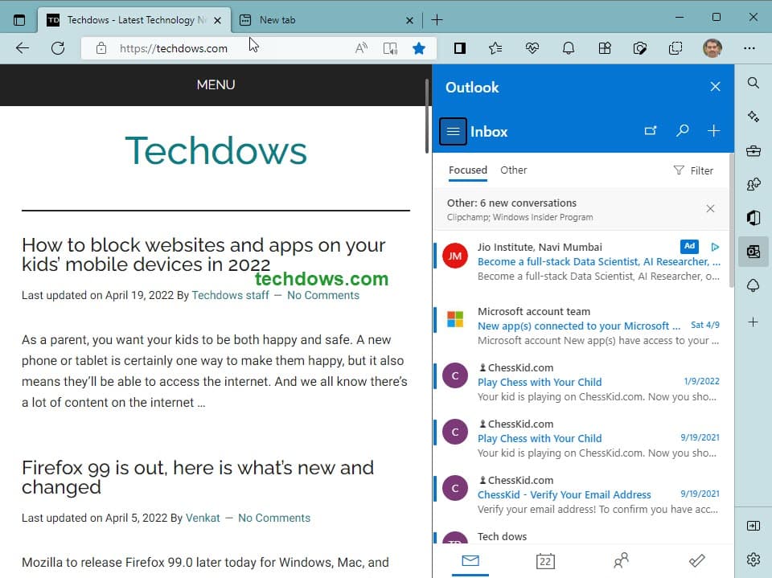Hide the sidebar using the bottom collapse icon
The height and width of the screenshot is (578, 772).
753,526
